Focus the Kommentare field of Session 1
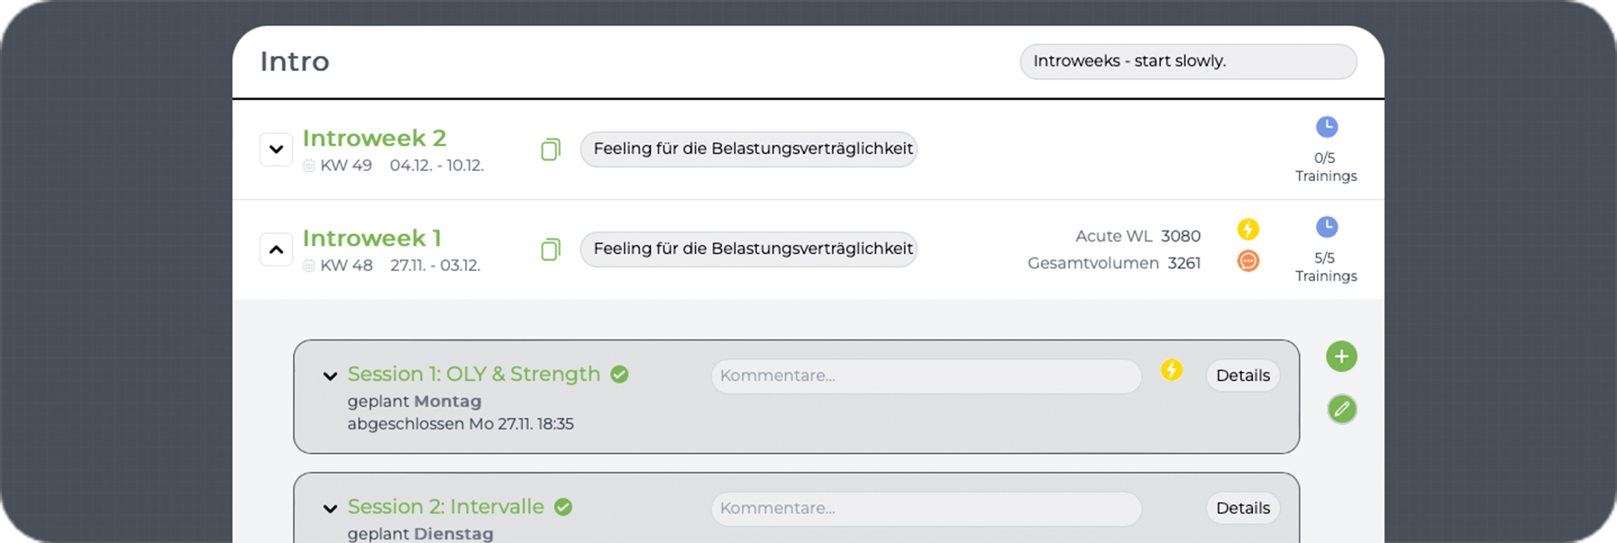The image size is (1617, 543). (927, 376)
